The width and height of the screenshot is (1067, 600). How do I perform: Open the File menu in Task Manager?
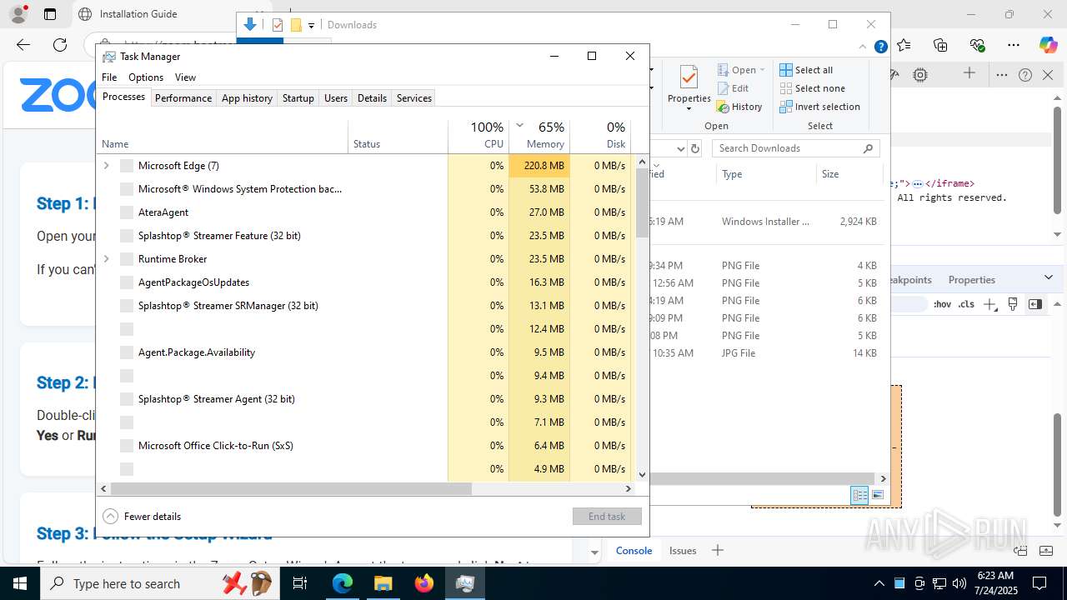point(109,77)
